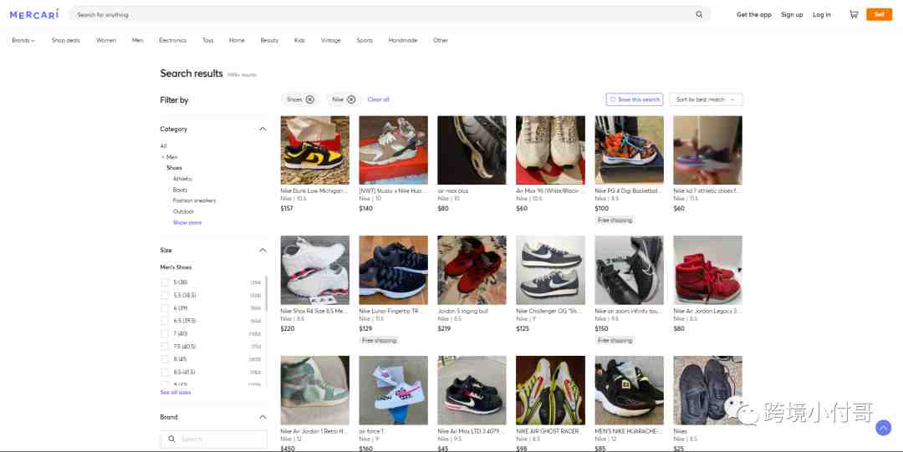903x452 pixels.
Task: Click the Nike Lunar Fingertrap TR title text
Action: [391, 311]
